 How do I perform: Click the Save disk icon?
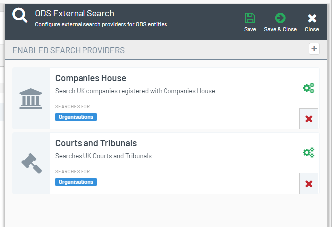click(250, 18)
